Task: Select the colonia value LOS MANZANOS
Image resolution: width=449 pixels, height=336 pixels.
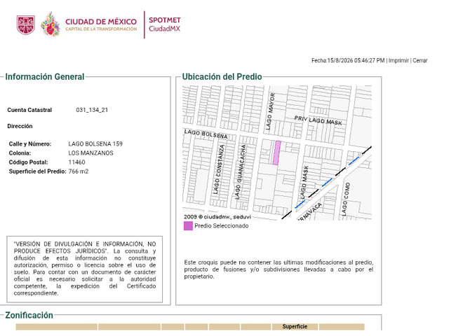Action: (91, 153)
